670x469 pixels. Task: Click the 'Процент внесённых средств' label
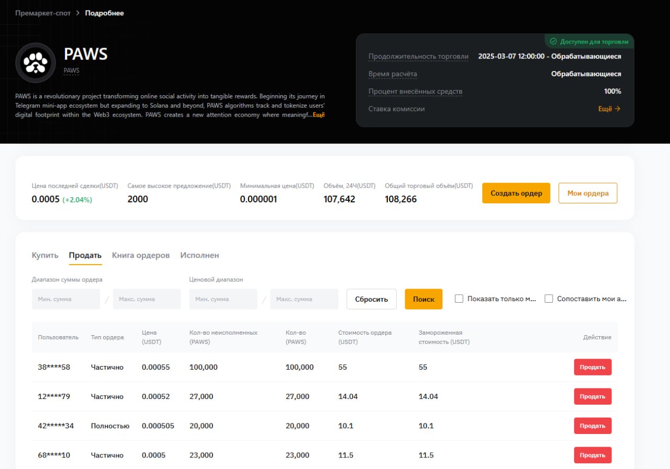click(416, 91)
